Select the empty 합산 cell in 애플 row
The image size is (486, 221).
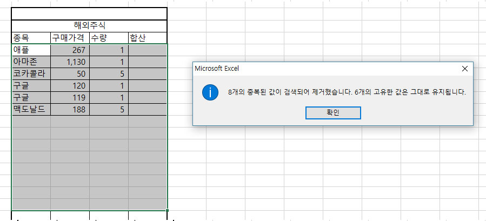pos(148,50)
